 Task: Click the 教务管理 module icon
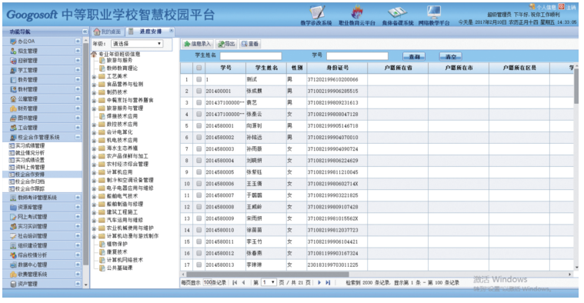point(13,80)
